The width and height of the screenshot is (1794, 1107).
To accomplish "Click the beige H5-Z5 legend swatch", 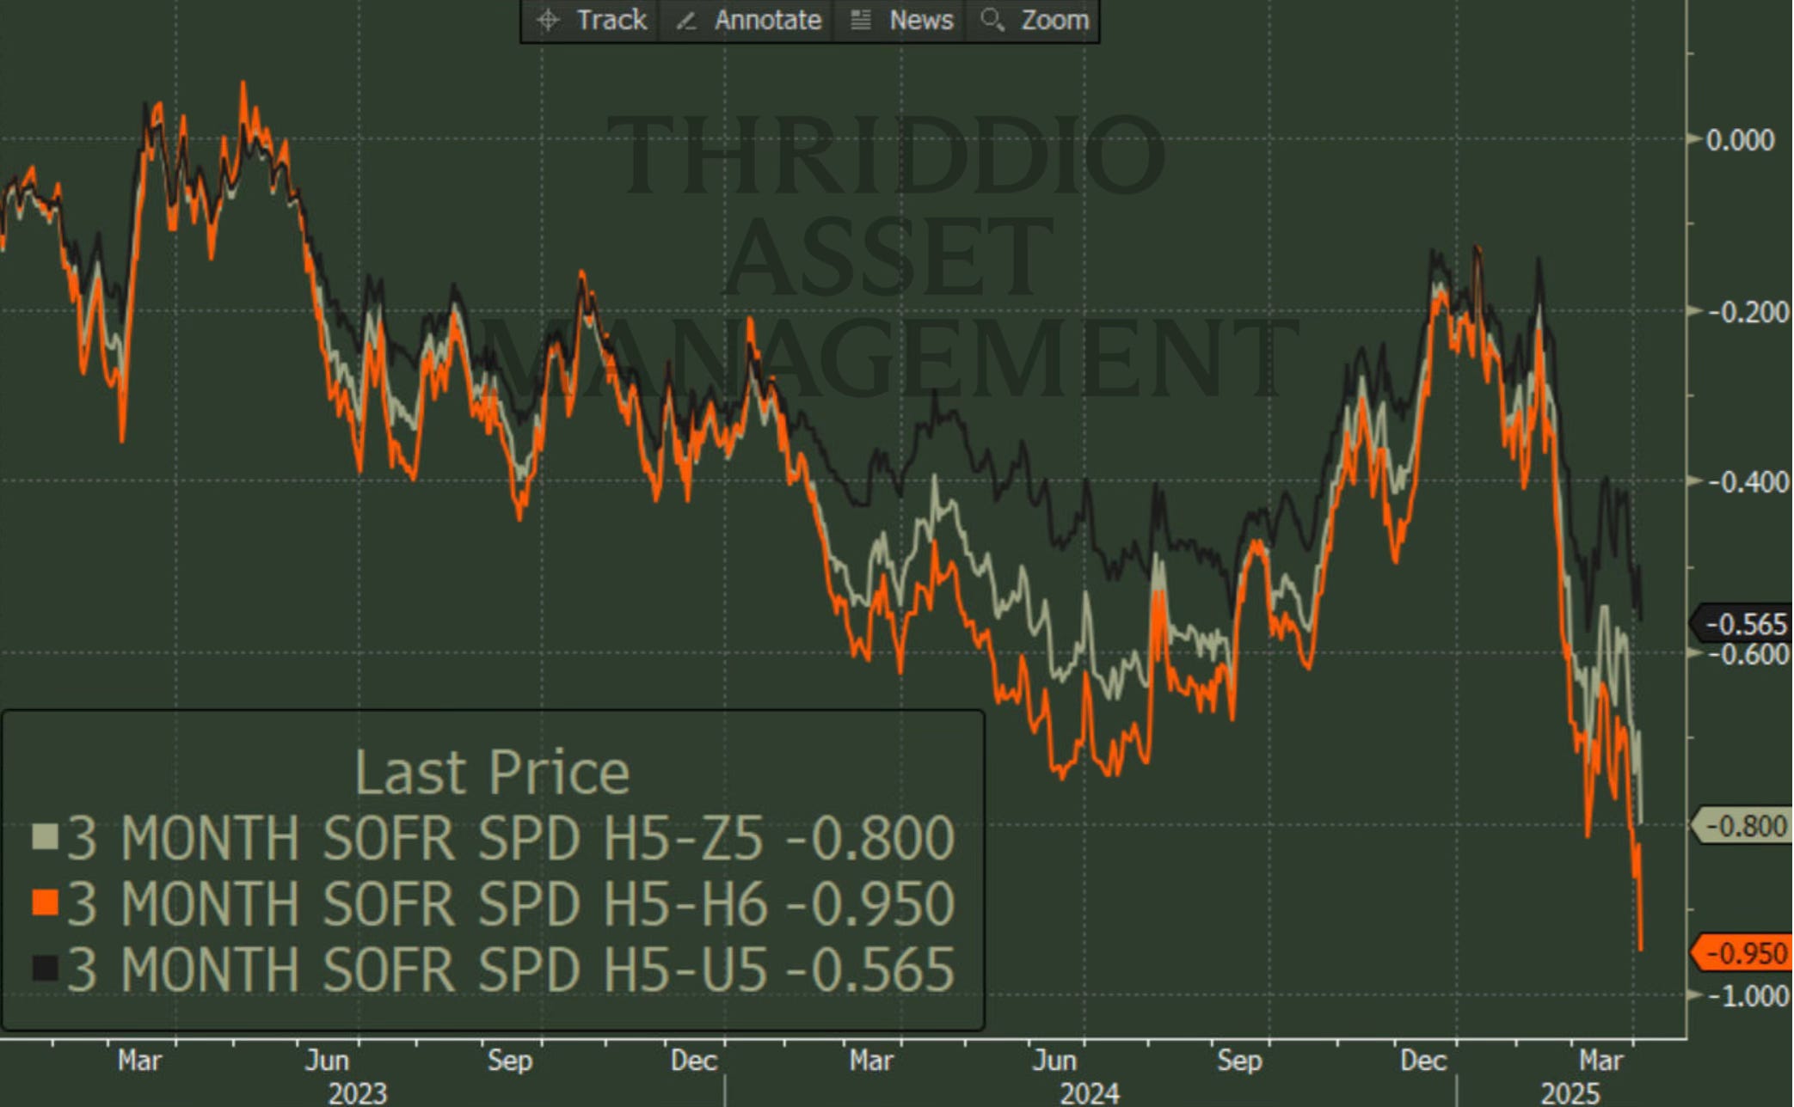I will coord(45,836).
